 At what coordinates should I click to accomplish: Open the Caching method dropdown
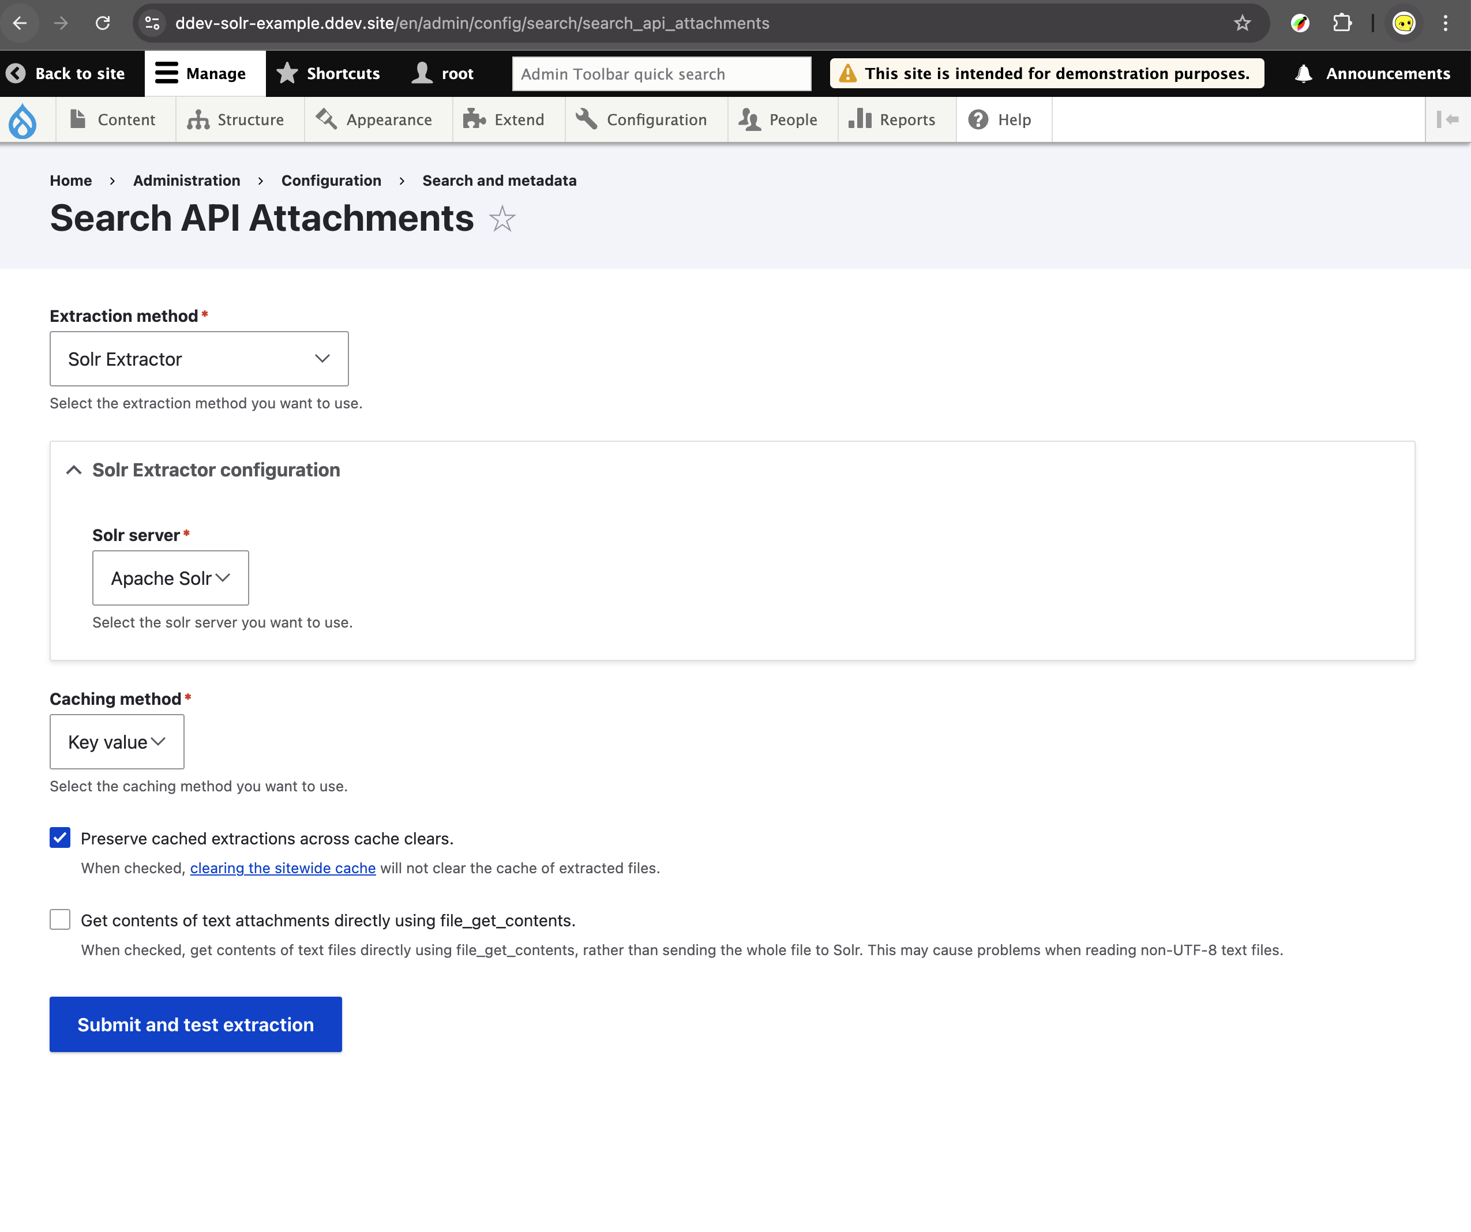click(x=117, y=742)
